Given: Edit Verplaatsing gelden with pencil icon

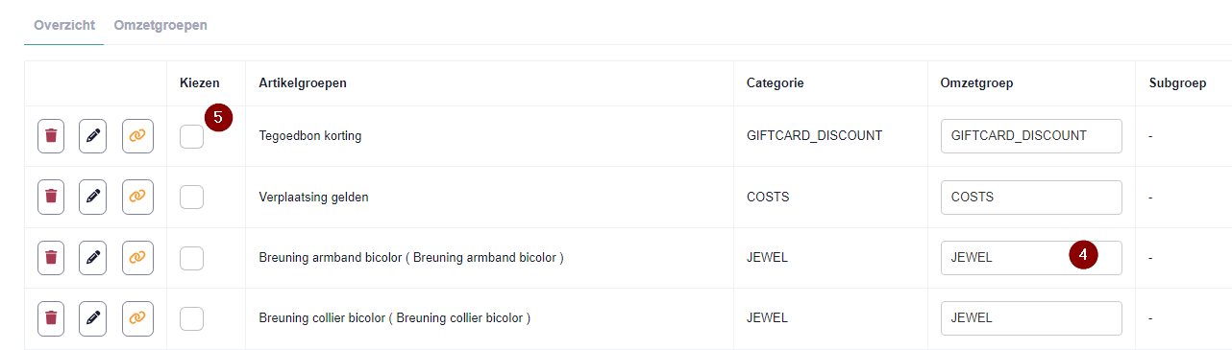Looking at the screenshot, I should point(93,197).
